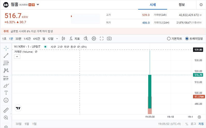Select the 1시간 timeframe
Viewport: 206px width, 128px height.
[x=27, y=39]
